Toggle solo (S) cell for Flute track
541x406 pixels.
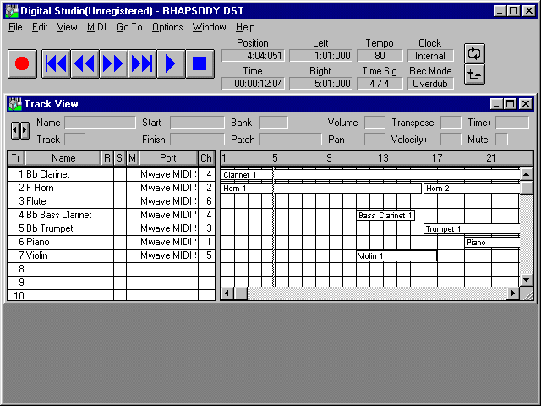[x=120, y=201]
